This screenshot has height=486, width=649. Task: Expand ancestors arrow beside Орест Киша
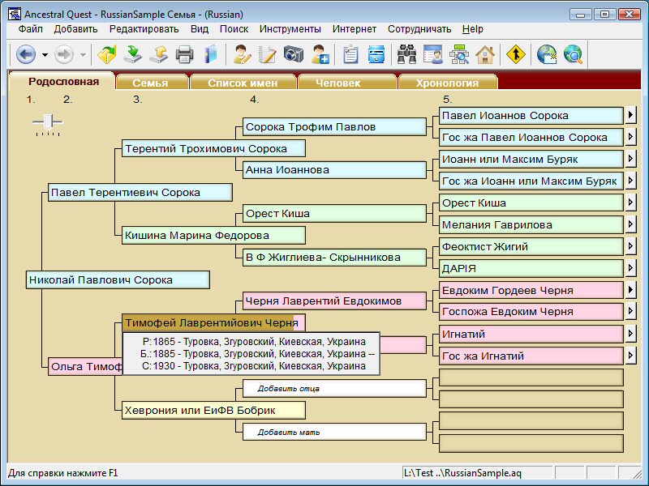tap(630, 203)
